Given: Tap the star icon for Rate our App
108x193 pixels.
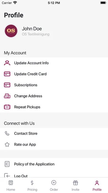Looking at the screenshot, I should click(x=7, y=144).
